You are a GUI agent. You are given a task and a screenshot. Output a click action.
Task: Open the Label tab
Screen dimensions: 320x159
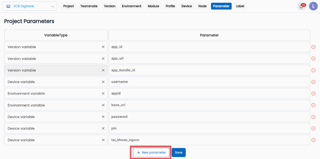pyautogui.click(x=240, y=6)
